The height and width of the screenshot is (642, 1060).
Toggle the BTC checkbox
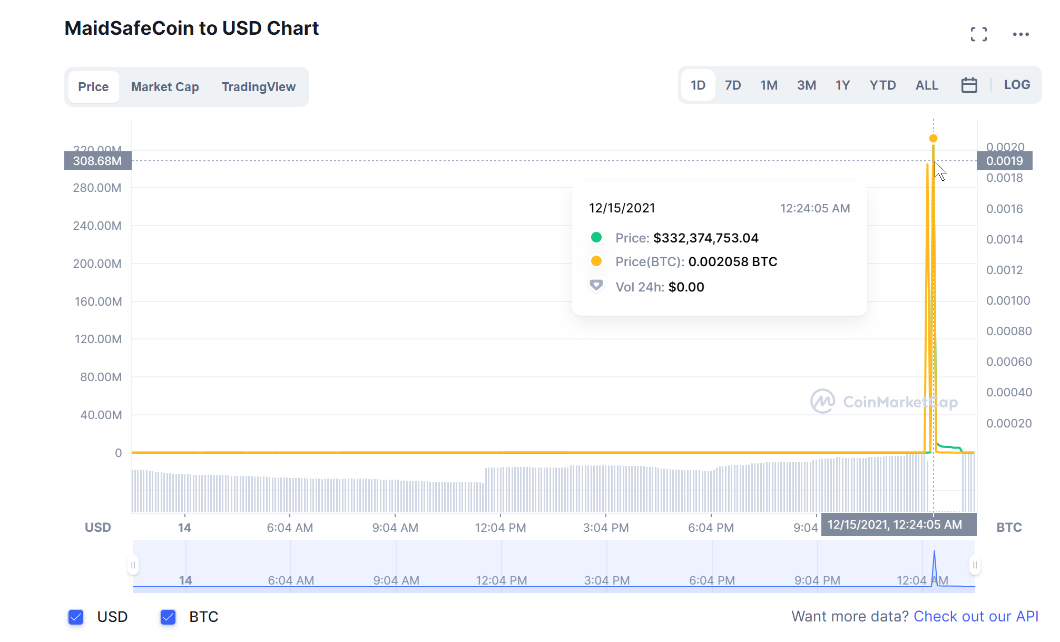pyautogui.click(x=168, y=617)
